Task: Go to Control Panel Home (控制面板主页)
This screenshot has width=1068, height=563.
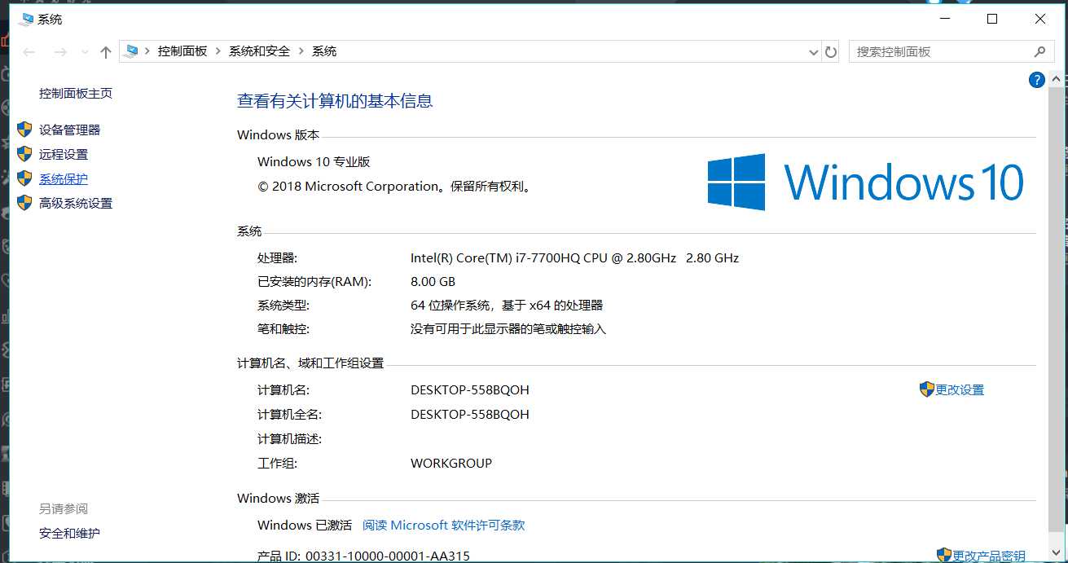Action: click(76, 93)
